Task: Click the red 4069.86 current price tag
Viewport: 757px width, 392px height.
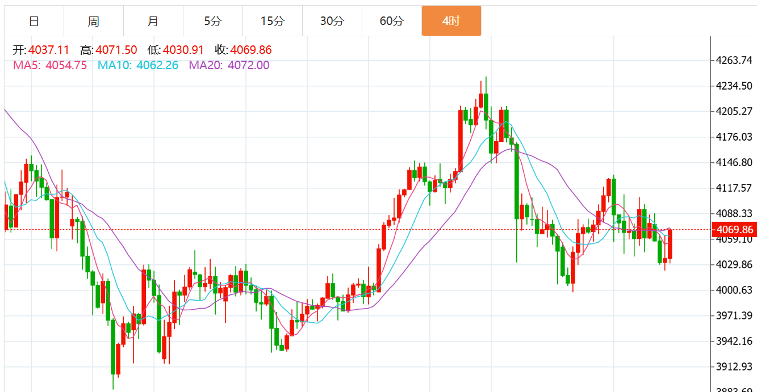Action: 735,230
